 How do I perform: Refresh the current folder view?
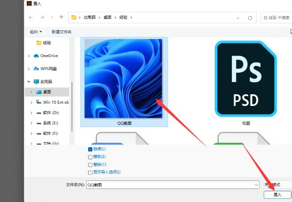[250, 18]
